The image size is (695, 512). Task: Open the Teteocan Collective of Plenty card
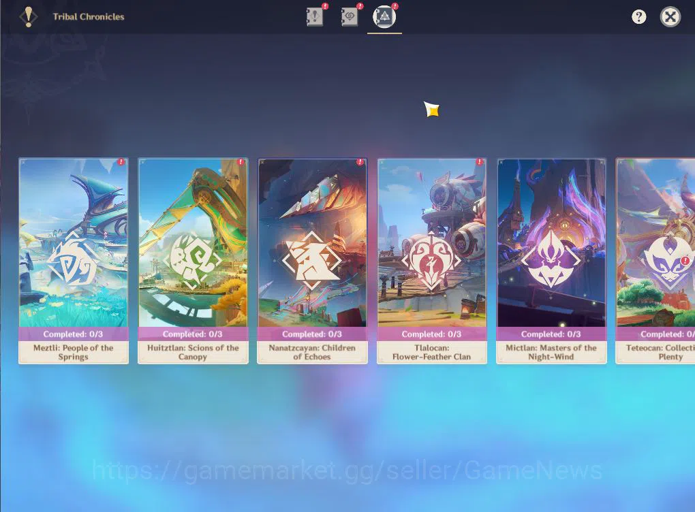(x=655, y=261)
